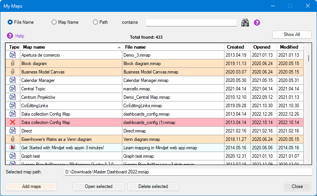Select Eisenhower's Matrix as a Venn diagram
The width and height of the screenshot is (317, 196).
coord(71,139)
